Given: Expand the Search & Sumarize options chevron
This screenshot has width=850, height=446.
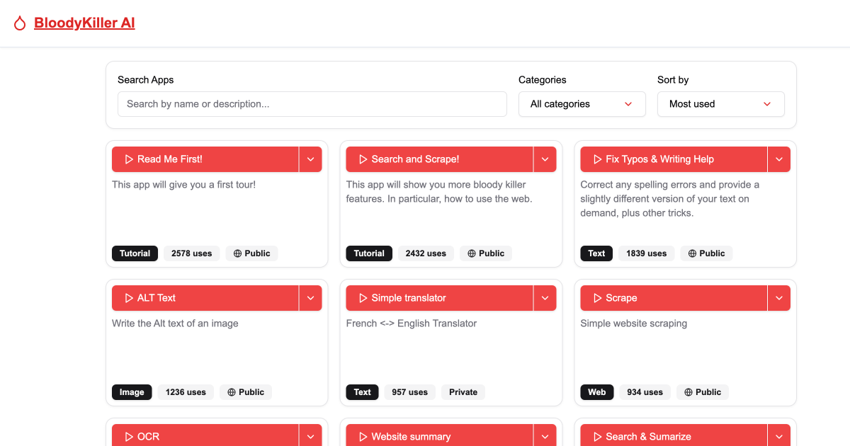Looking at the screenshot, I should (779, 435).
